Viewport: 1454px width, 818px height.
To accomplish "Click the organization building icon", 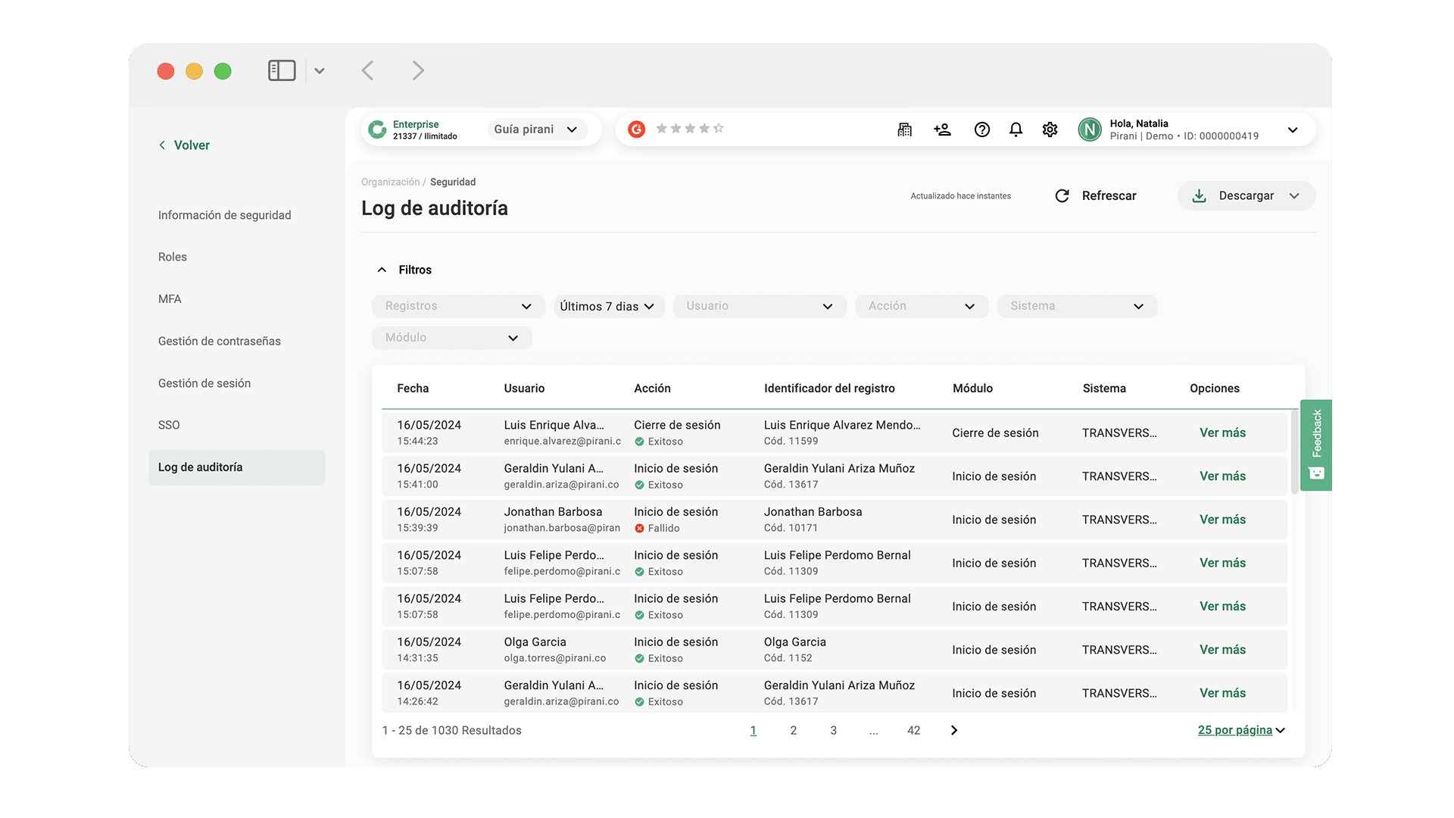I will pos(904,130).
